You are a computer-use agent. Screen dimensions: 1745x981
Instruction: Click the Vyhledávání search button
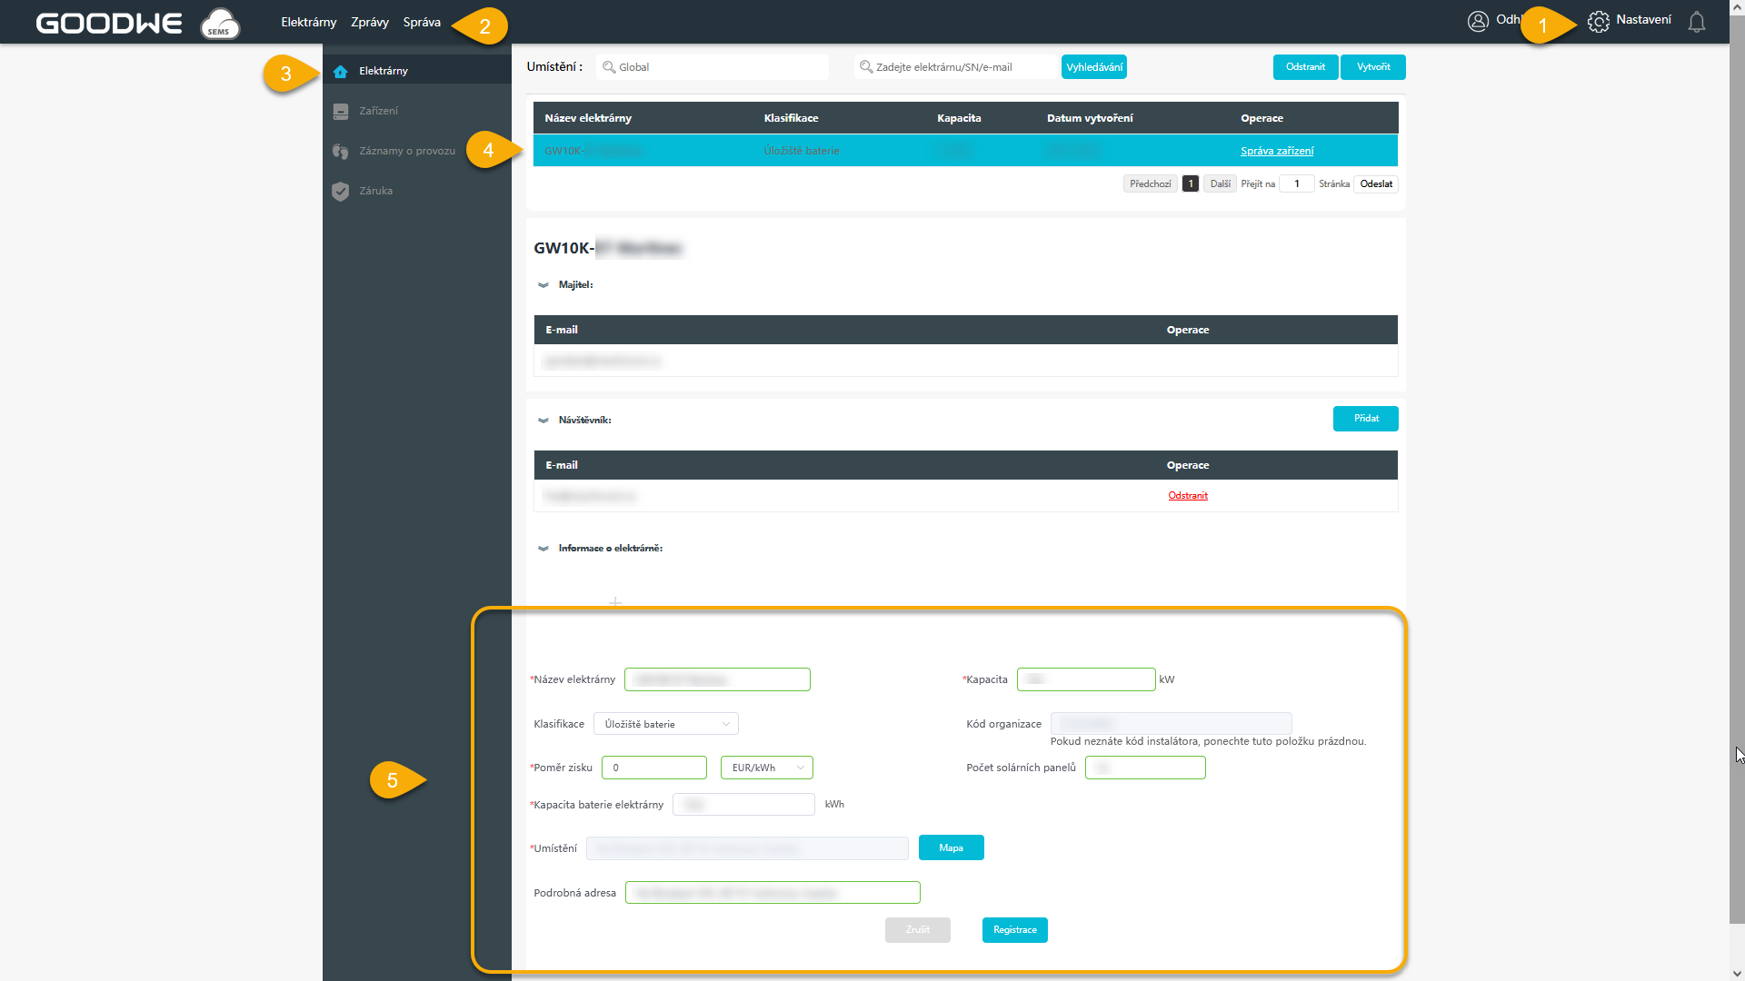(x=1094, y=67)
